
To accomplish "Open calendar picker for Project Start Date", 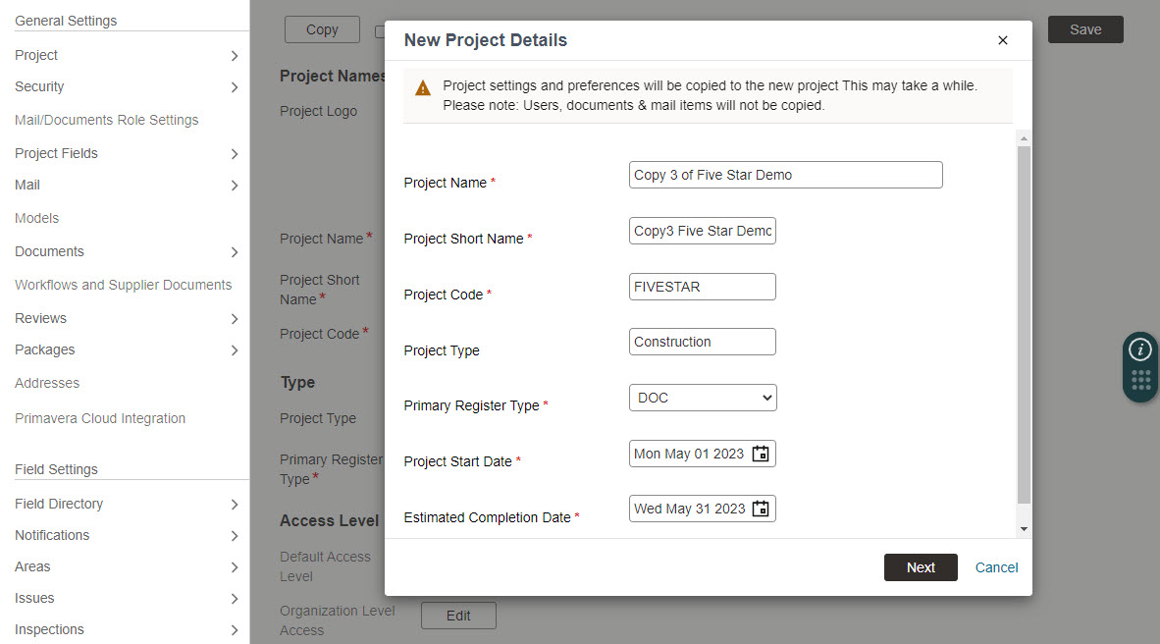I will click(760, 454).
